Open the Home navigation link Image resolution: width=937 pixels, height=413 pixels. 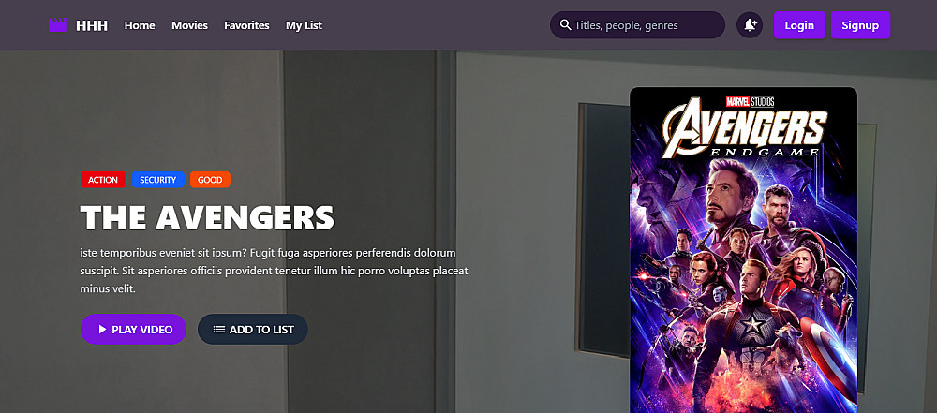140,25
